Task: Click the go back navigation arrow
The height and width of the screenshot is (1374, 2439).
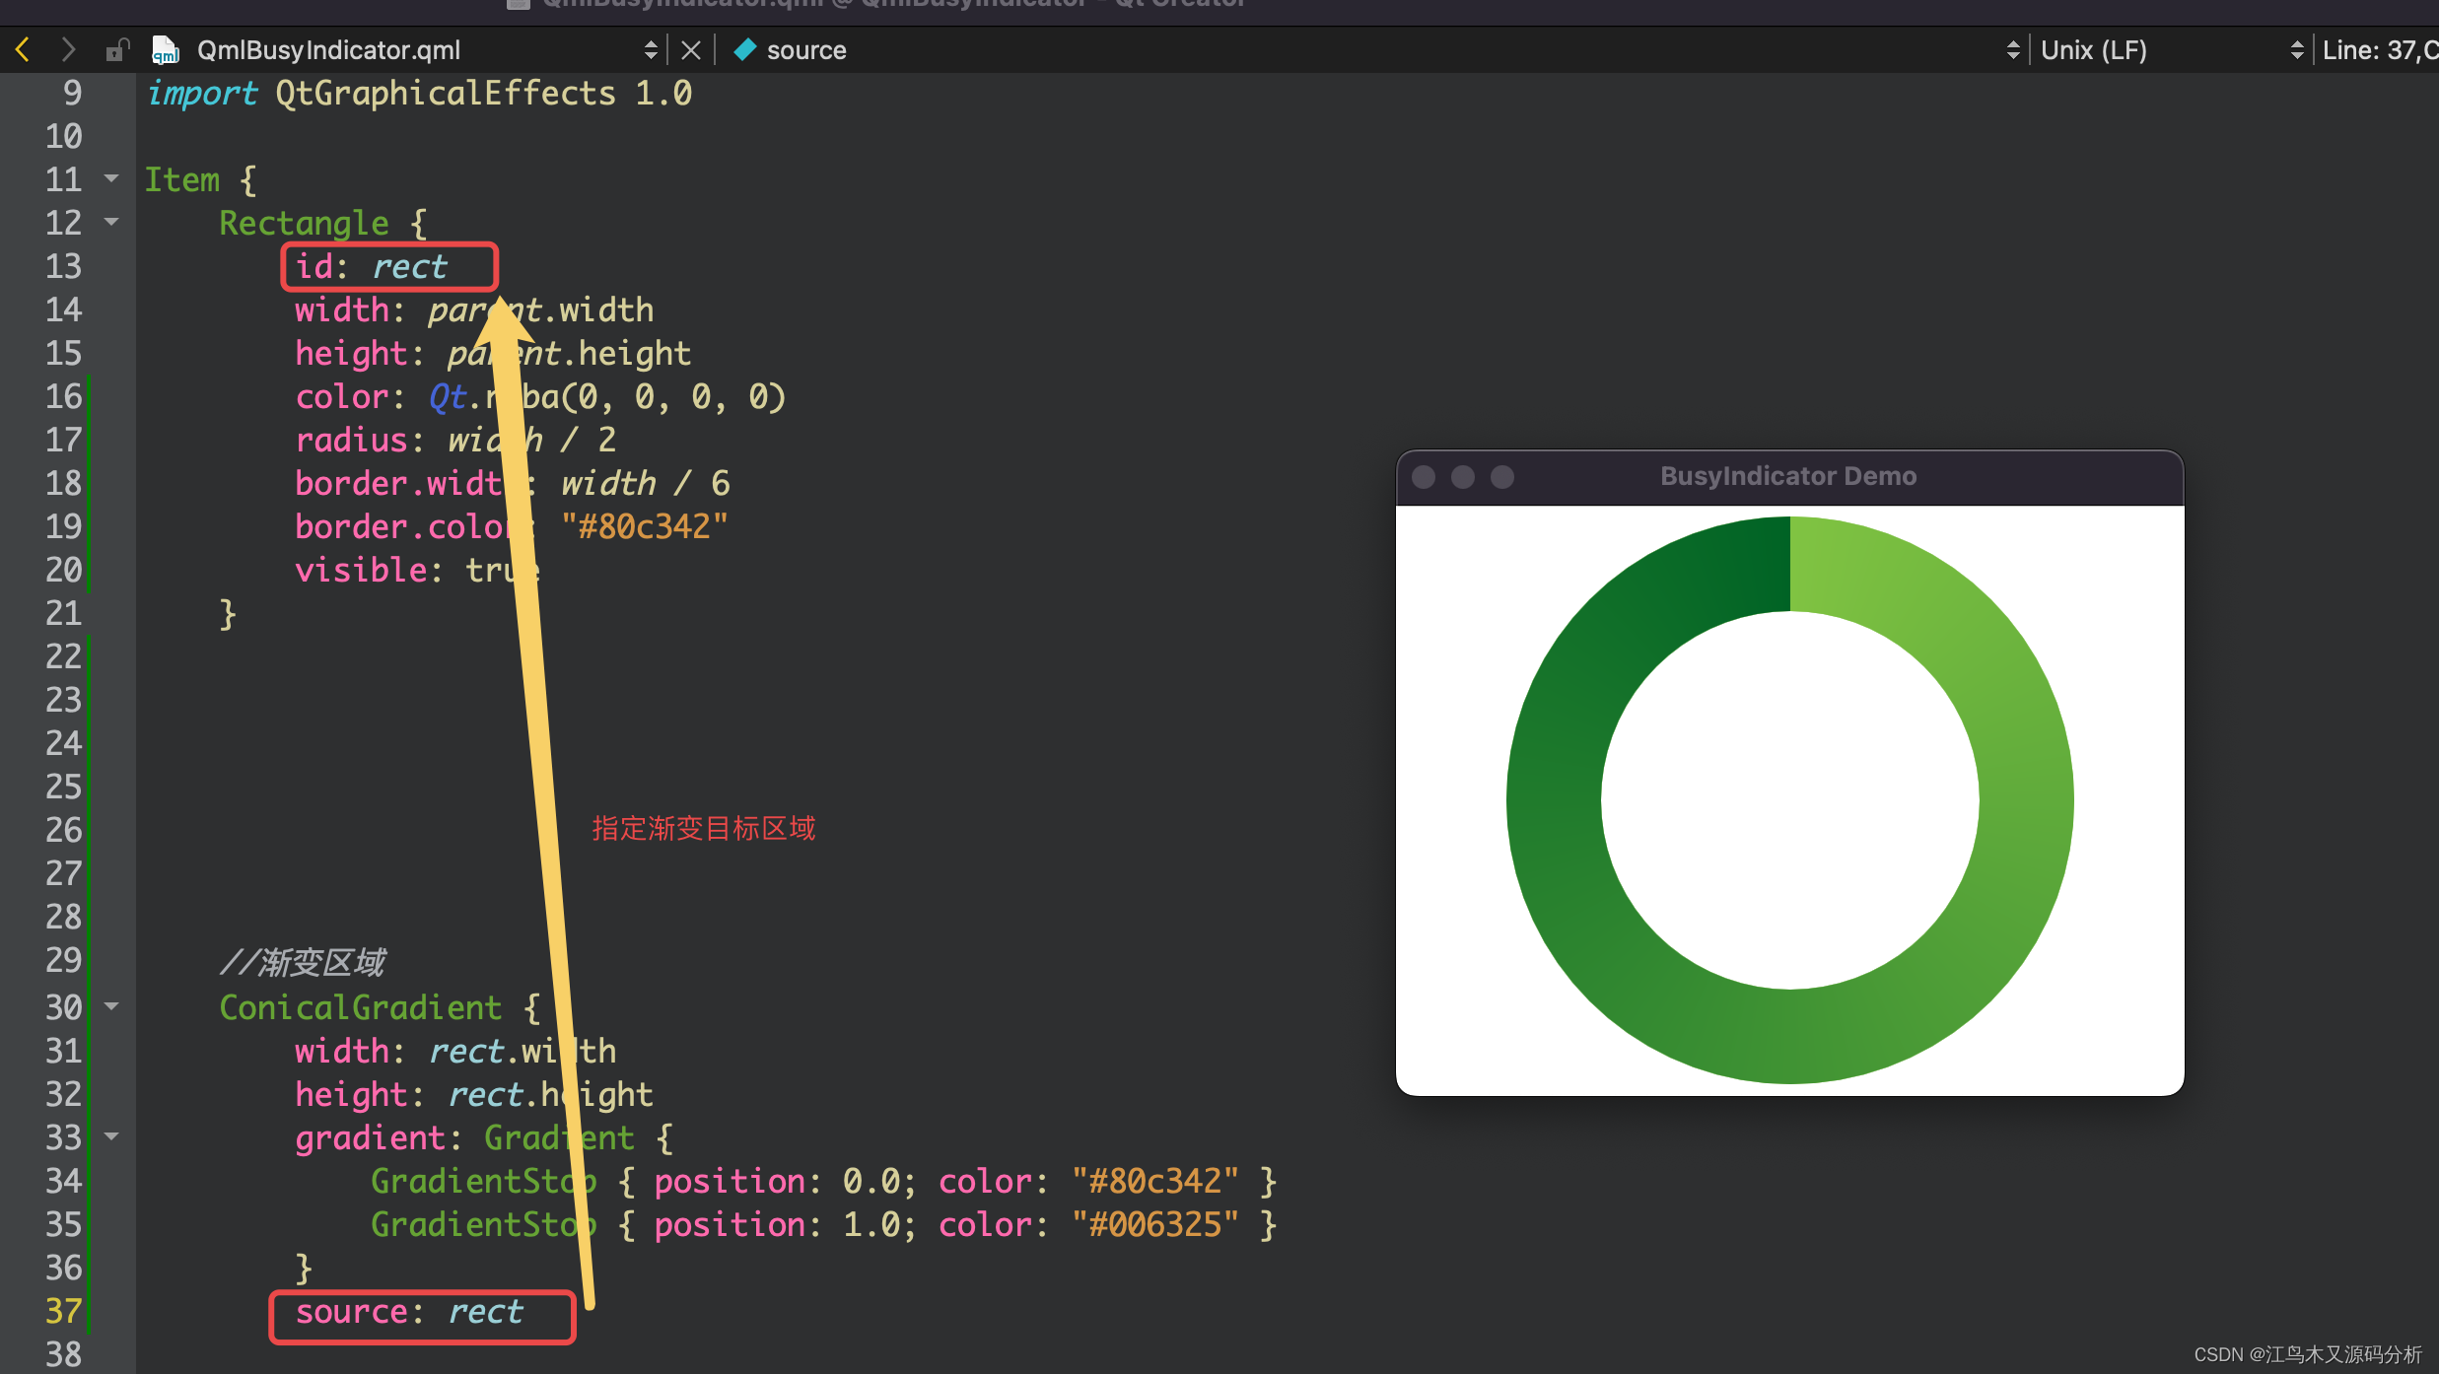Action: coord(24,49)
